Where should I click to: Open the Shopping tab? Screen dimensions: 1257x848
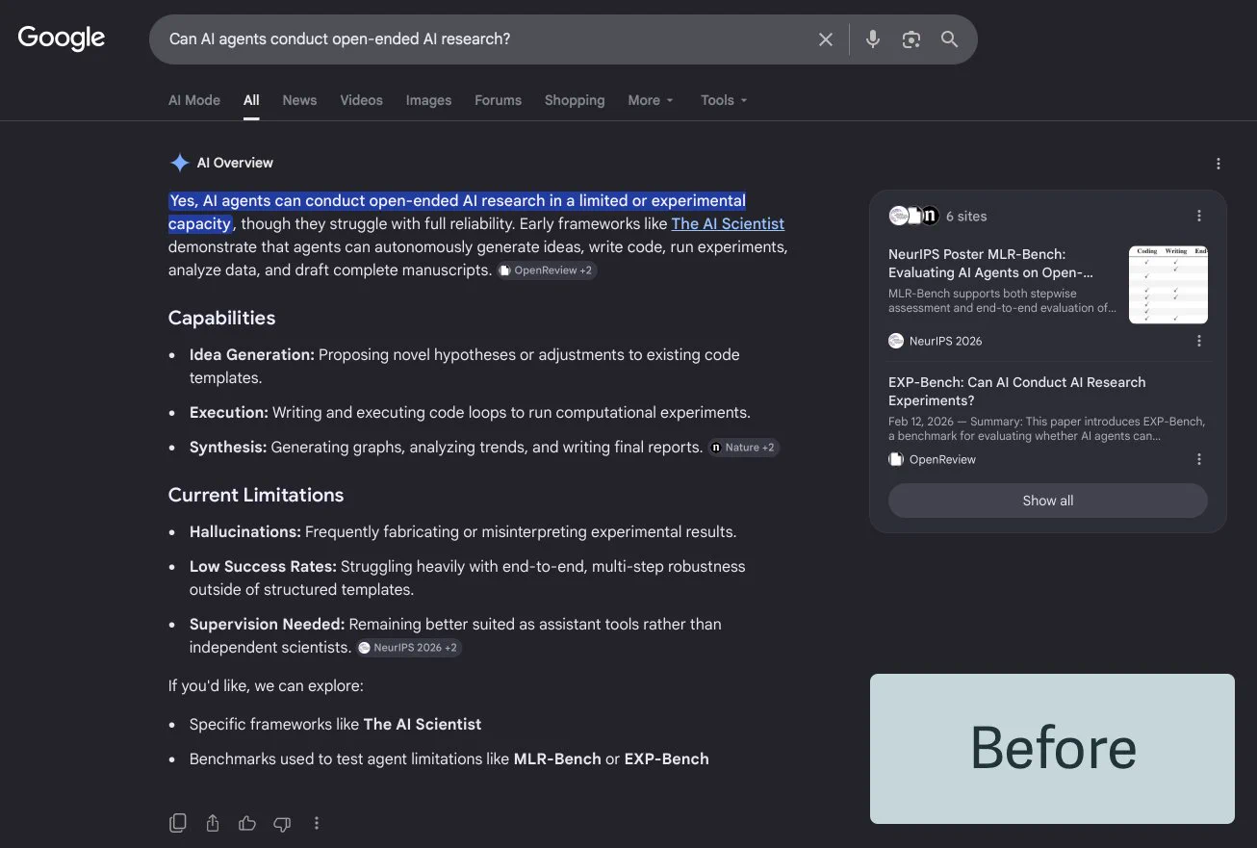575,100
